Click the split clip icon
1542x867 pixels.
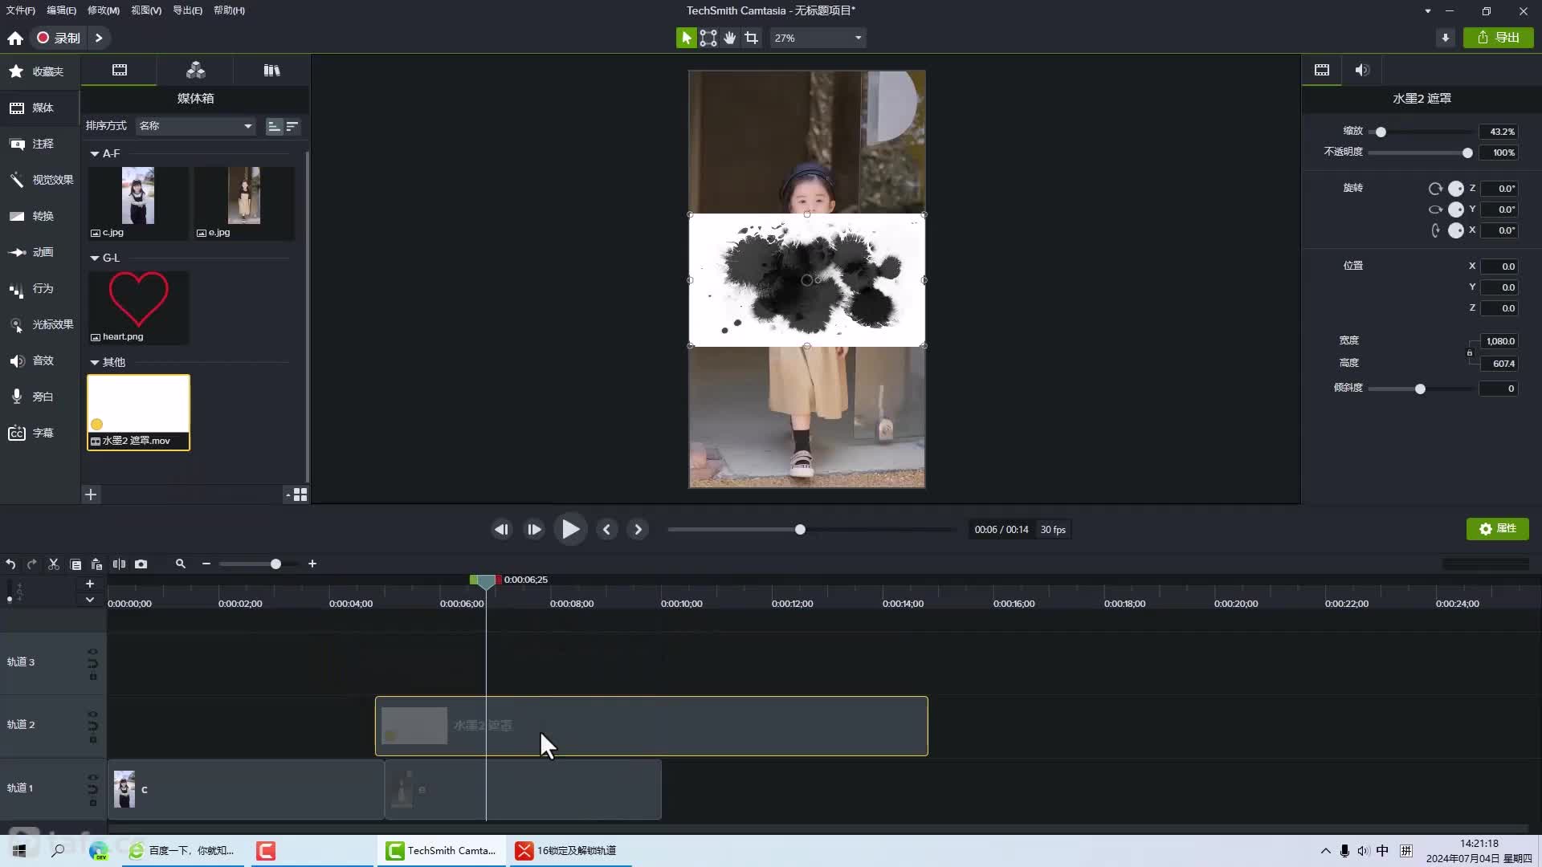point(119,564)
